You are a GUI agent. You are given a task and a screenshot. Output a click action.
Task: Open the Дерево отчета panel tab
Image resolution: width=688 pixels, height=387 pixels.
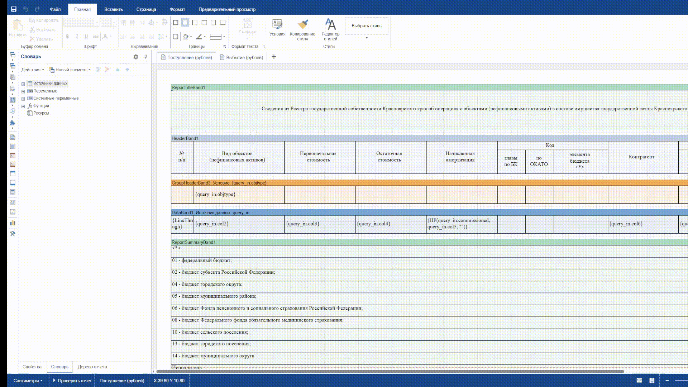(x=92, y=367)
